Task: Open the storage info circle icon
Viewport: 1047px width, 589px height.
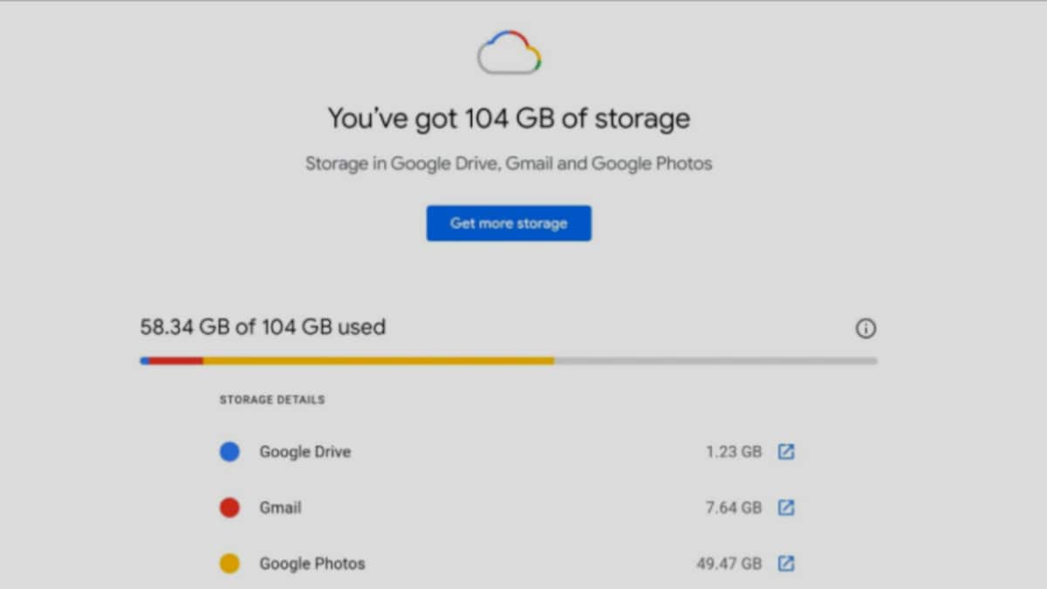Action: pyautogui.click(x=866, y=329)
